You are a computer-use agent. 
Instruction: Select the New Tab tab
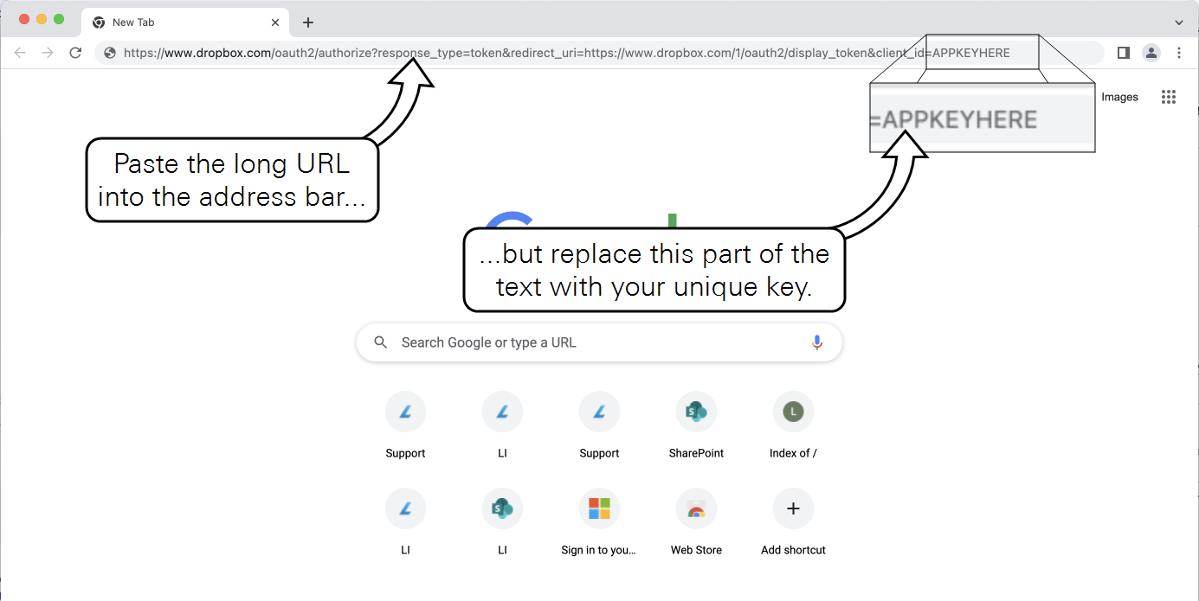173,22
